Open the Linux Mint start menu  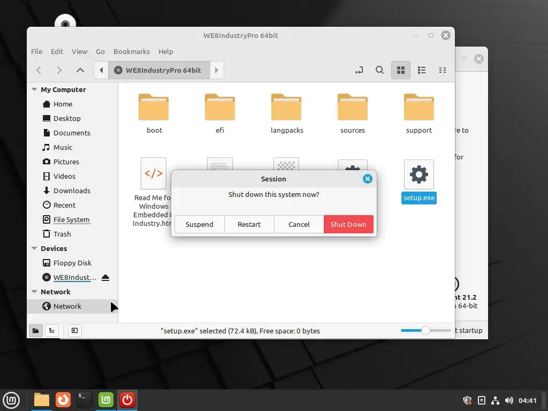coord(11,400)
